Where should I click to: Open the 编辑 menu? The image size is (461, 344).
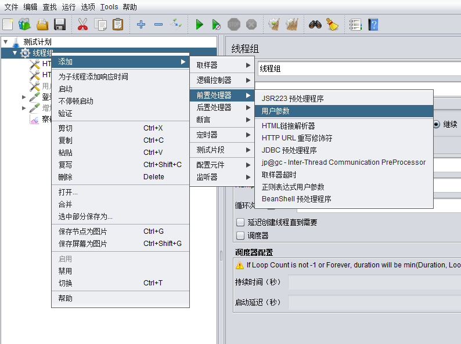click(30, 7)
